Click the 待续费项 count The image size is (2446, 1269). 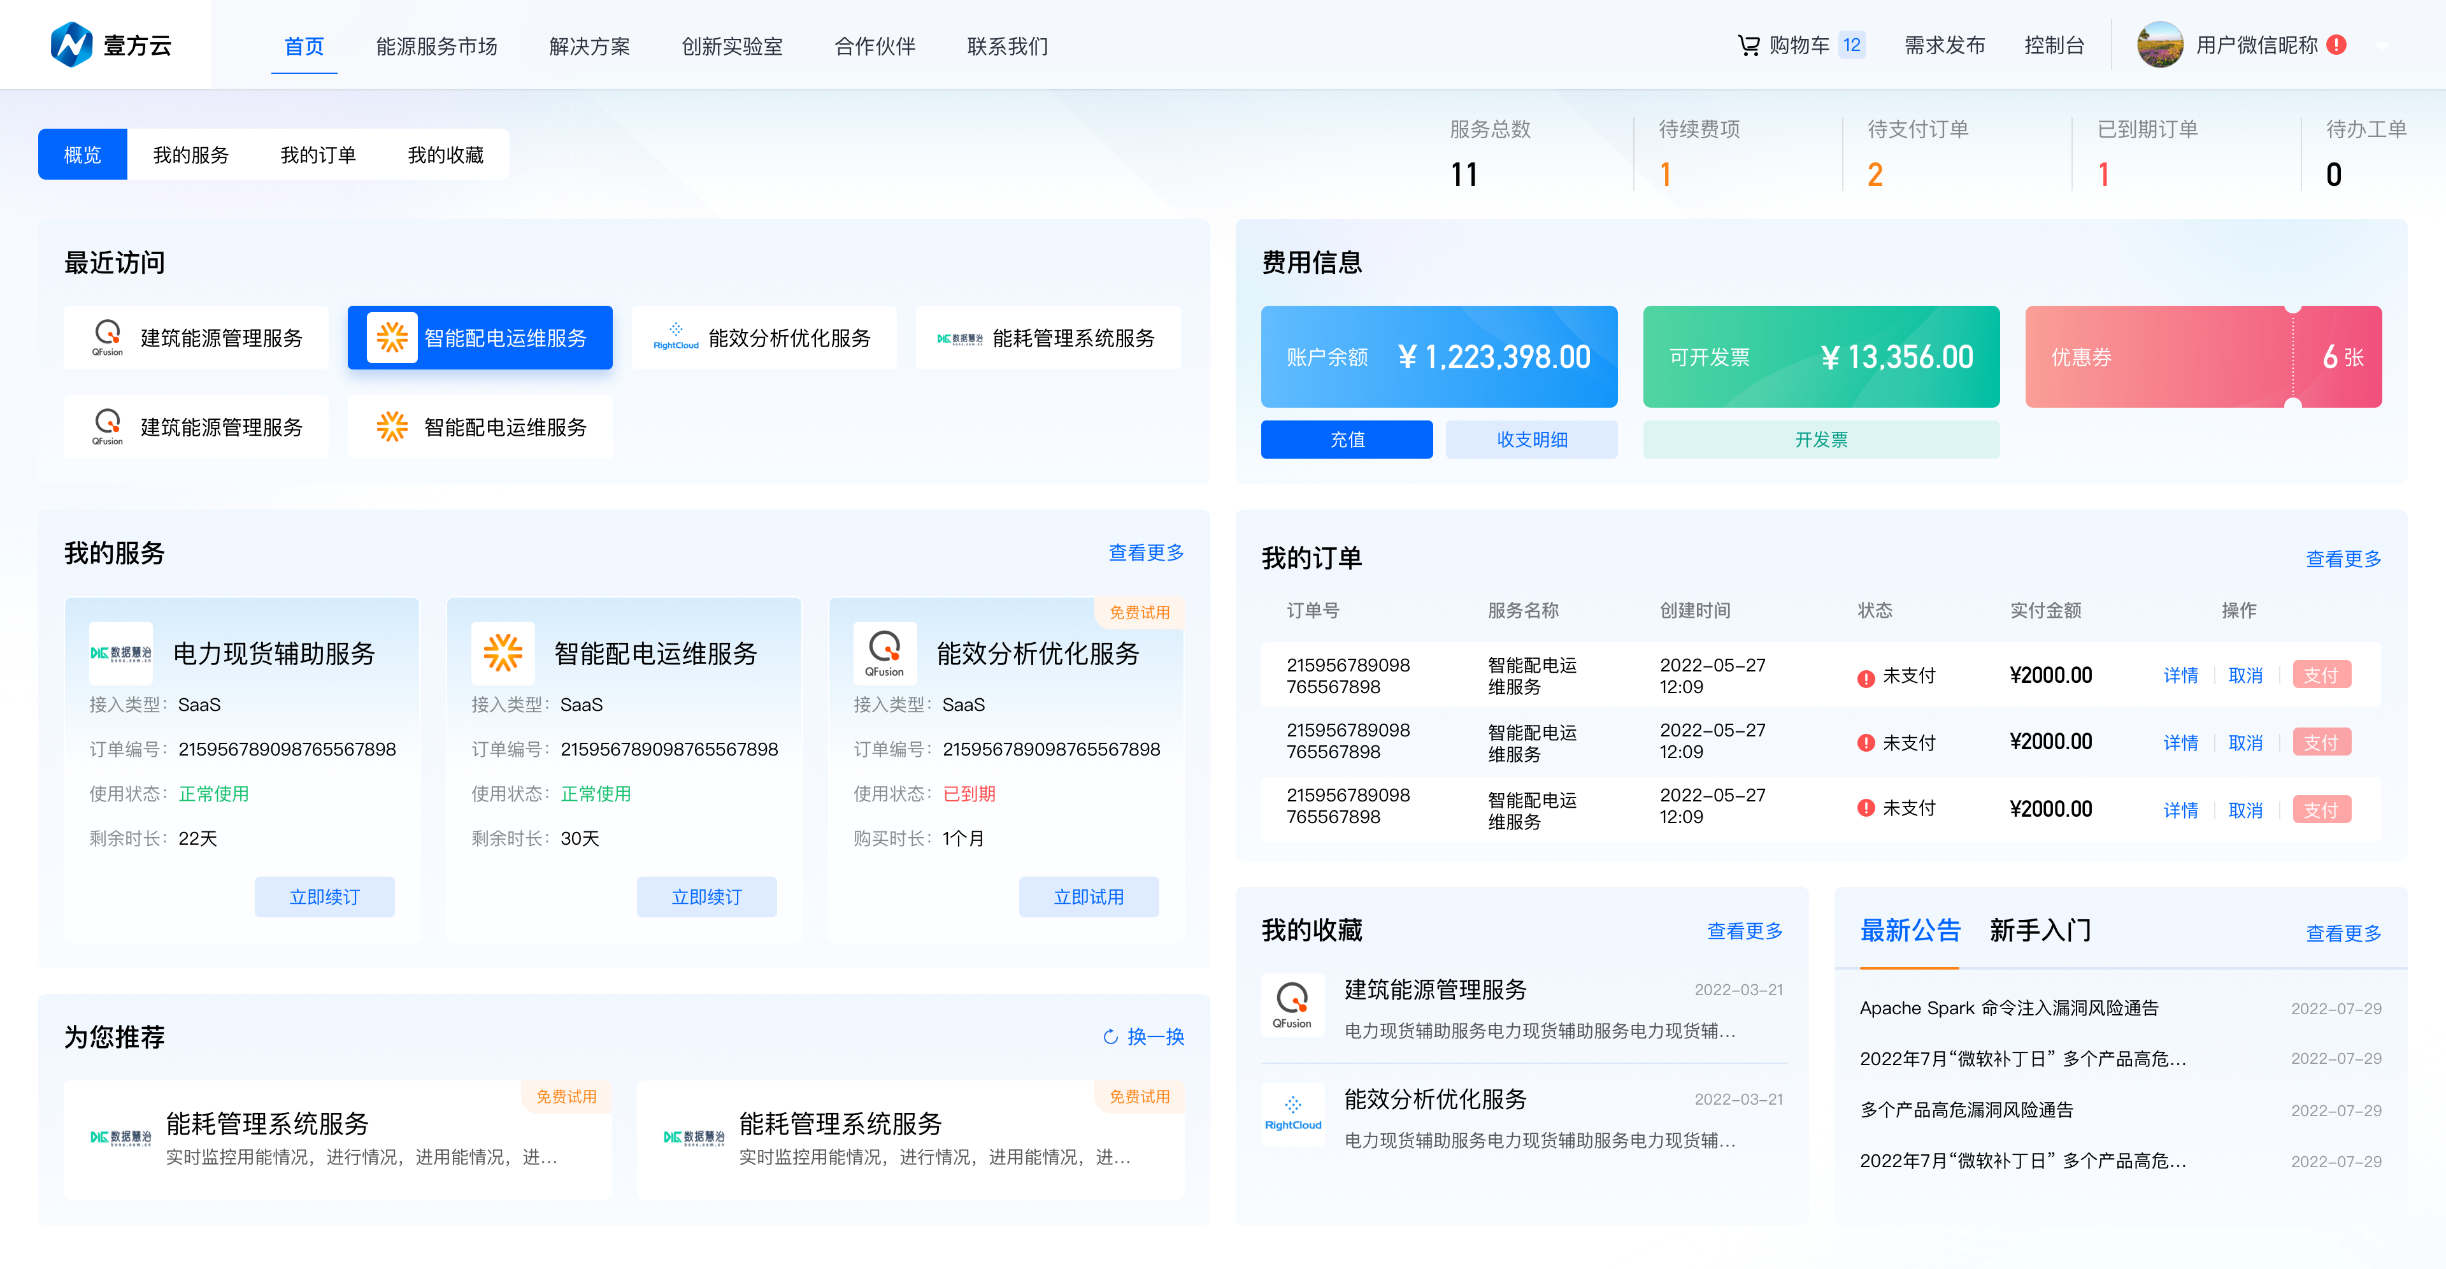click(x=1666, y=175)
